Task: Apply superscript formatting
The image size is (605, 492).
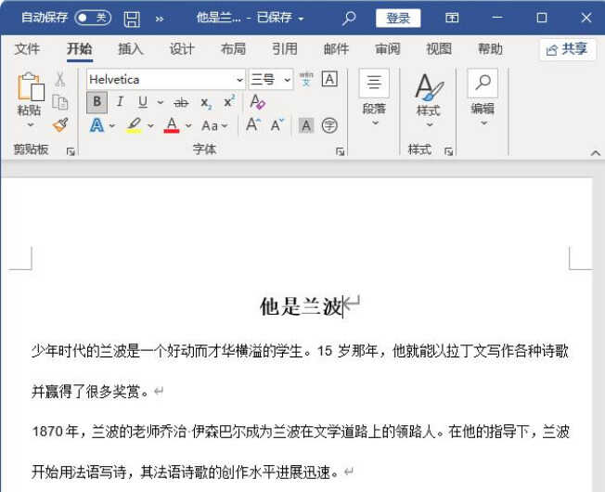Action: [229, 102]
